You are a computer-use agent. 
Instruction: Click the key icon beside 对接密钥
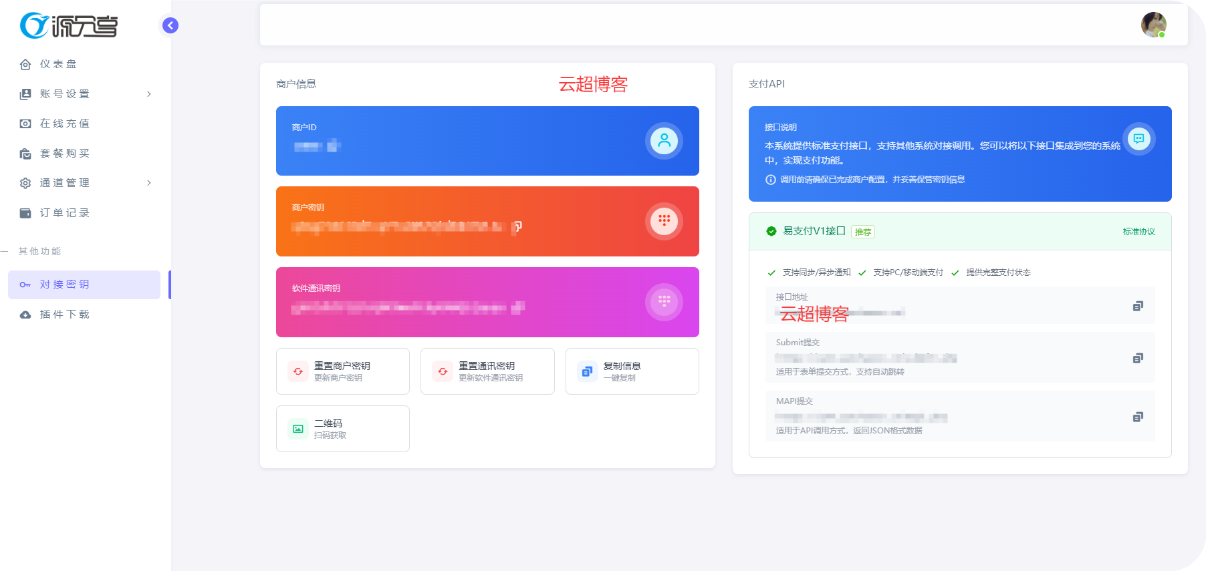point(25,284)
